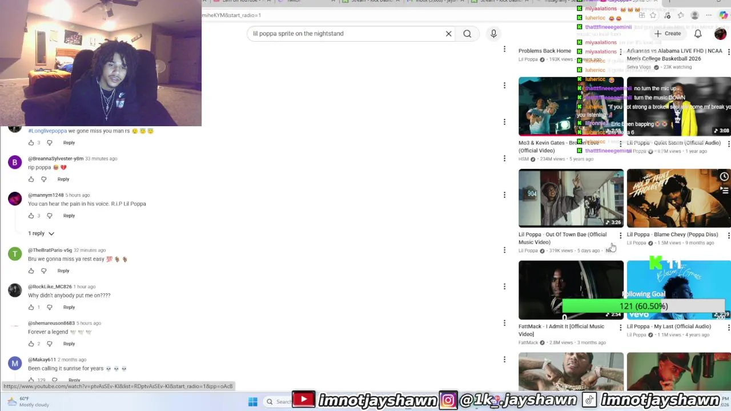This screenshot has height=411, width=731.
Task: Like mannym1248's comment
Action: coord(31,216)
